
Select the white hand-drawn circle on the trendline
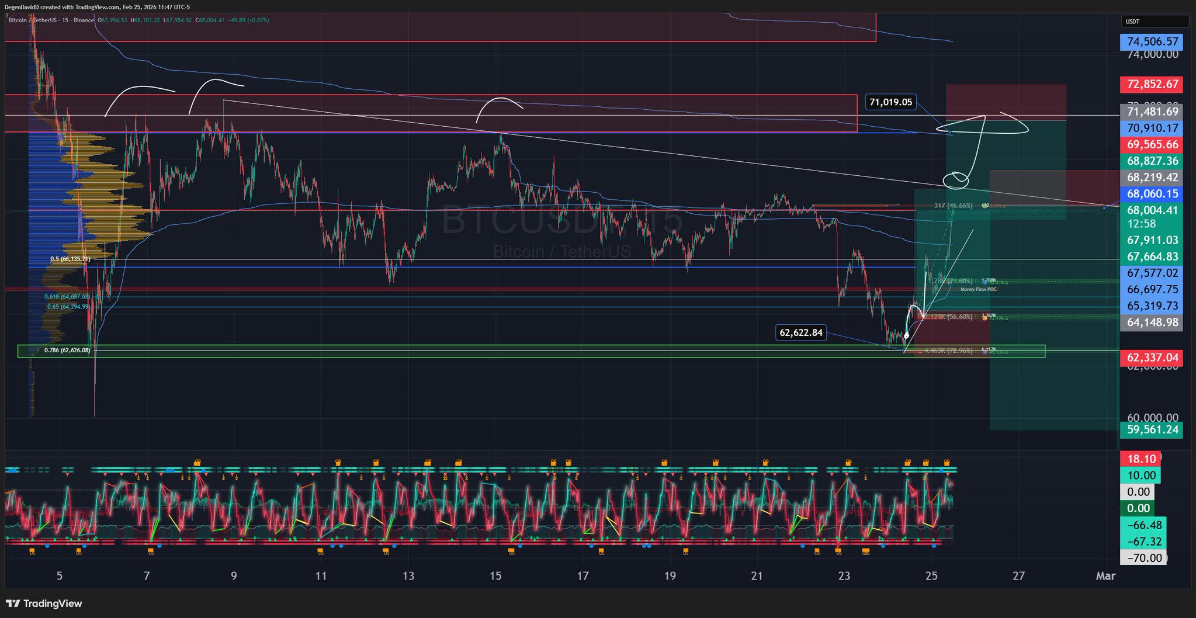pyautogui.click(x=956, y=180)
